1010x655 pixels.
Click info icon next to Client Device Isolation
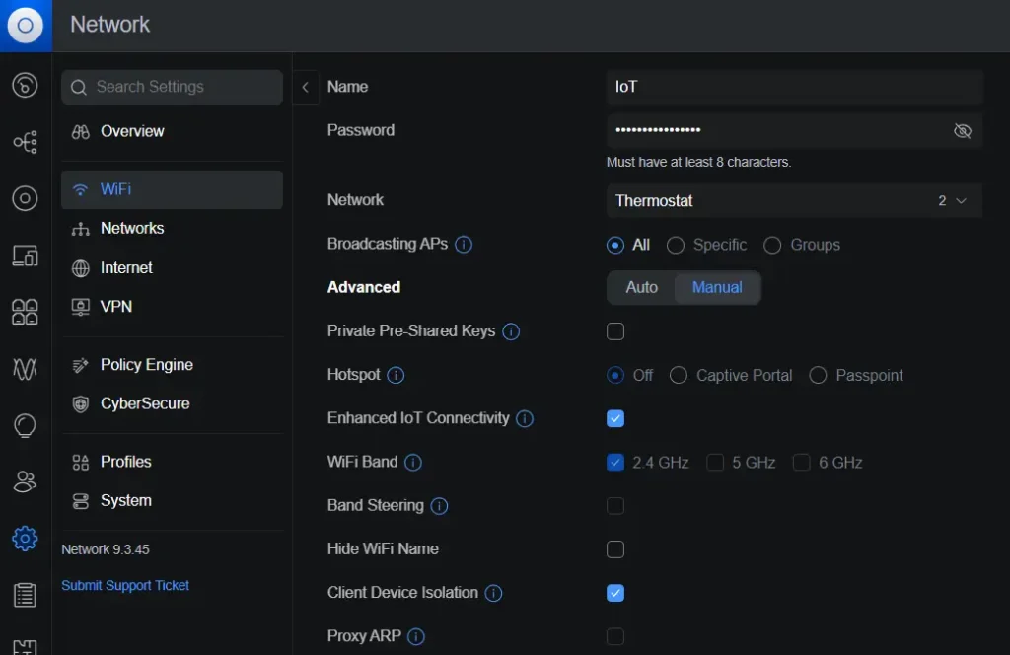[x=494, y=593]
